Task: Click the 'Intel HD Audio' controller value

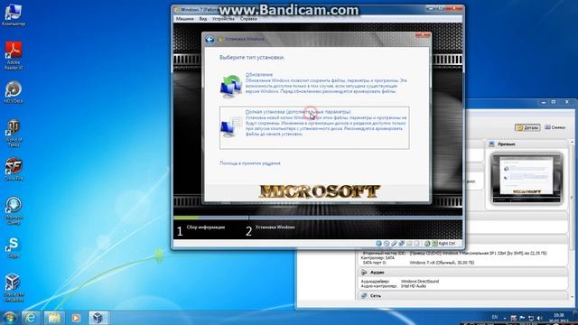Action: click(x=414, y=286)
